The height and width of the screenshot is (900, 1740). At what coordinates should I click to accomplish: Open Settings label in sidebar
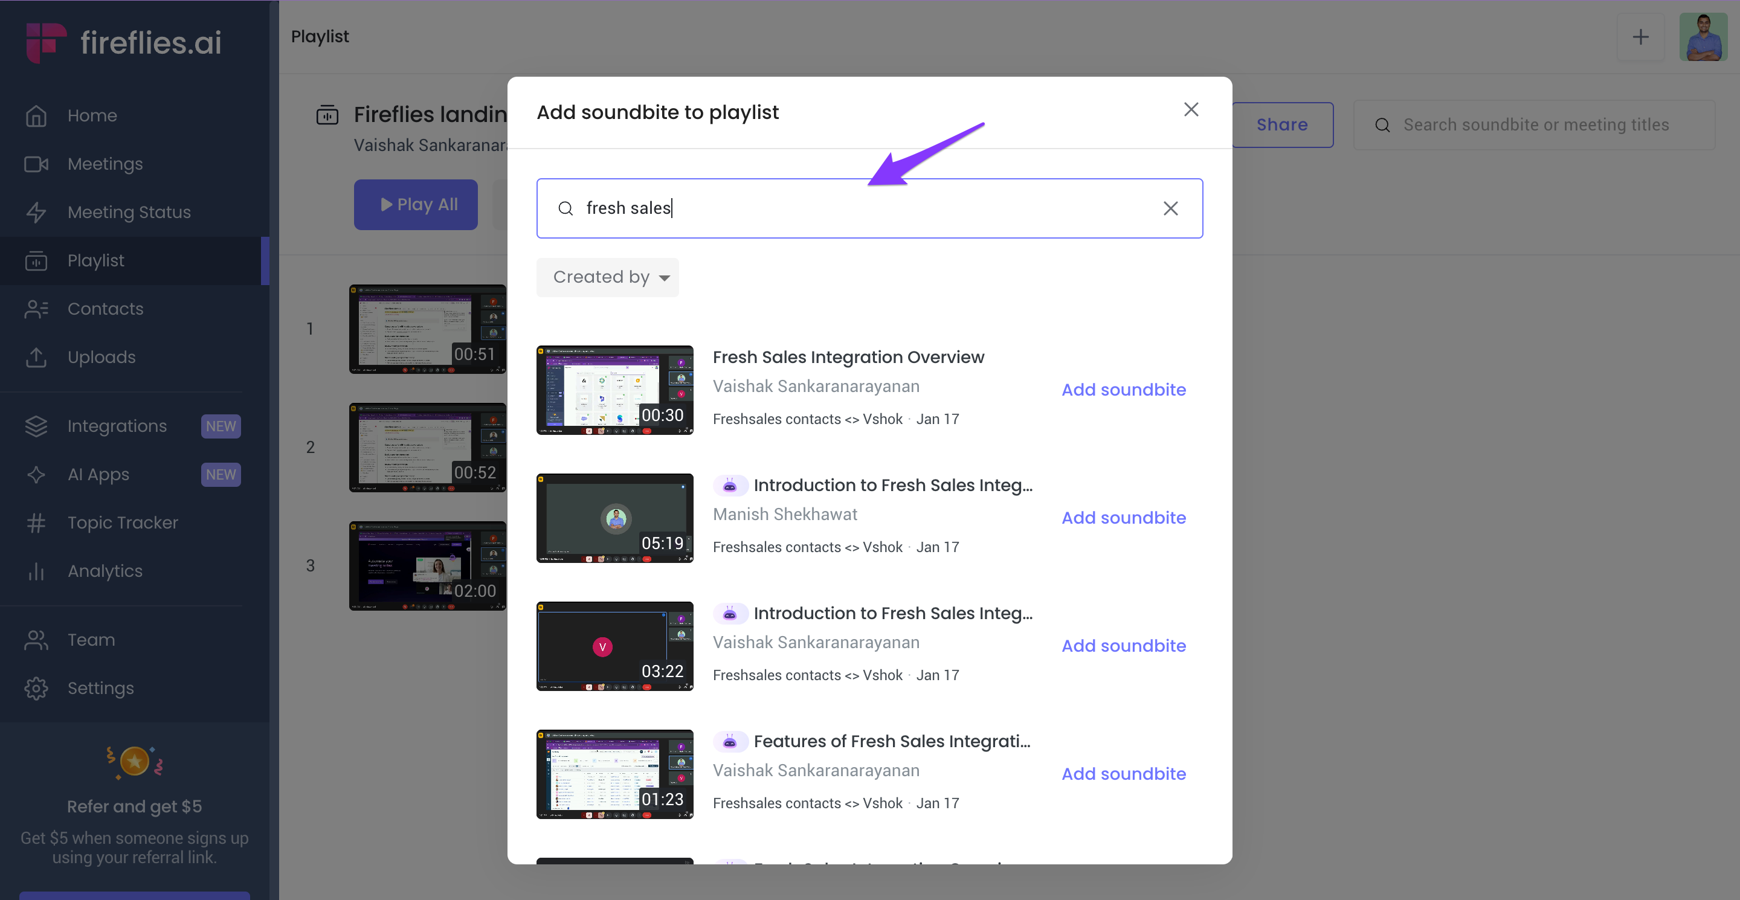pos(101,688)
